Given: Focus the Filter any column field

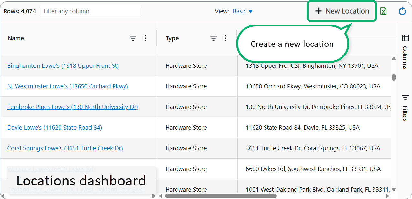Looking at the screenshot, I should pyautogui.click(x=91, y=11).
